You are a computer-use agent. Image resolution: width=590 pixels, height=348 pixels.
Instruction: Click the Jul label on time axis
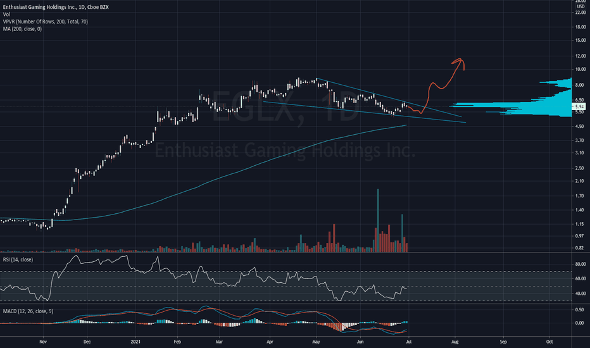click(409, 342)
